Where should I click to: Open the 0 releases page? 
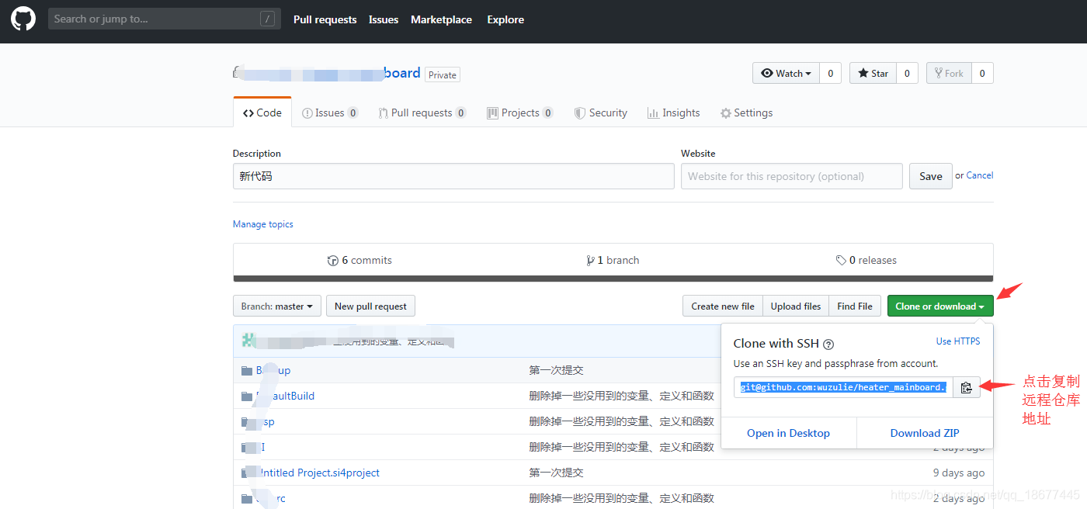point(866,261)
